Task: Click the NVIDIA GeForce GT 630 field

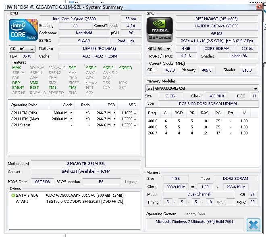Action: coord(217,26)
